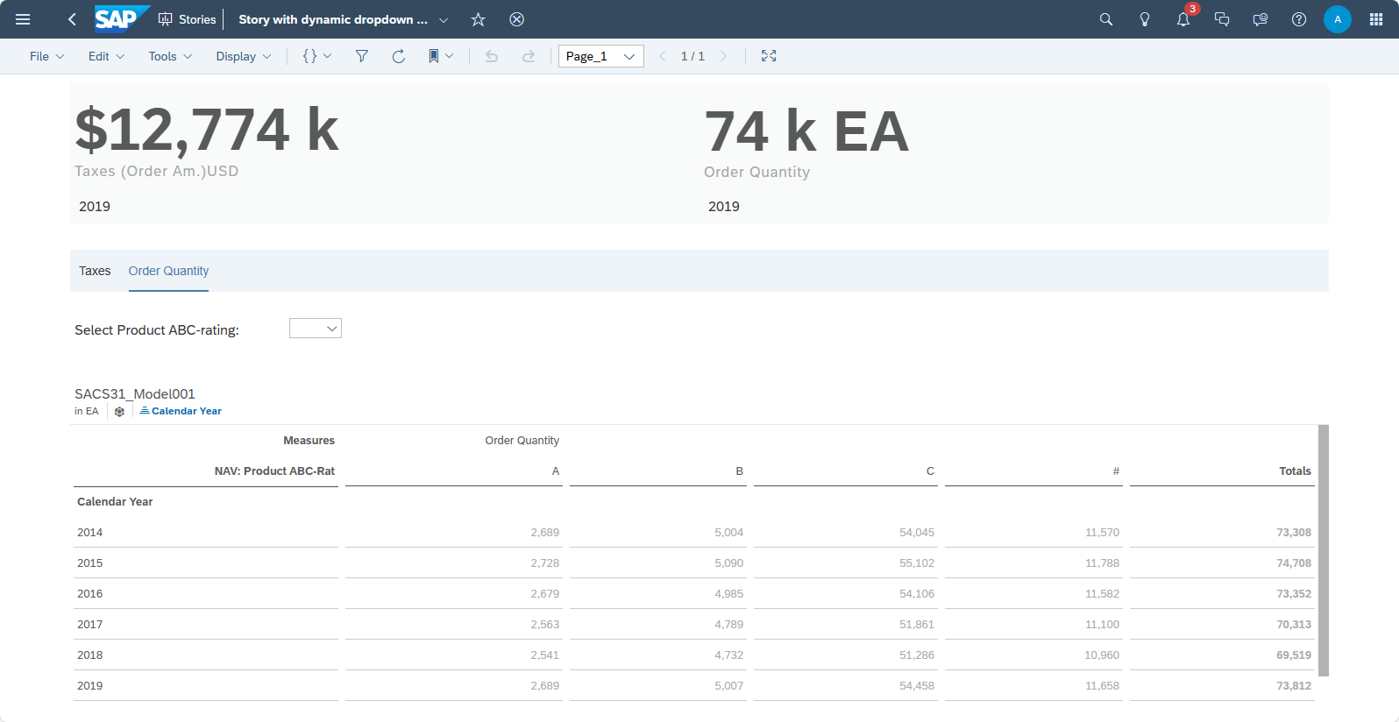Open the main hamburger navigation menu
Image resolution: width=1399 pixels, height=722 pixels.
pyautogui.click(x=23, y=19)
